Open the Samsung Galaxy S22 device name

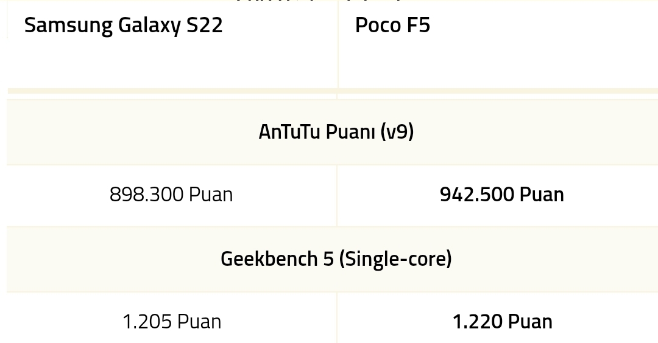coord(123,25)
